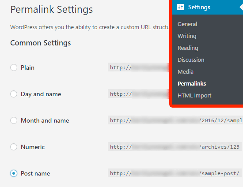Go to Reading settings
The width and height of the screenshot is (243, 187).
[188, 48]
